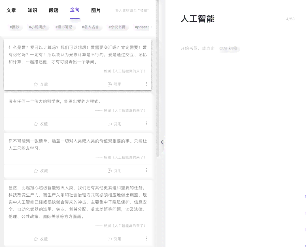This screenshot has height=247, width=306.
Task: Open more menu on 显然，比起担心超级智能 quote
Action: tap(146, 239)
